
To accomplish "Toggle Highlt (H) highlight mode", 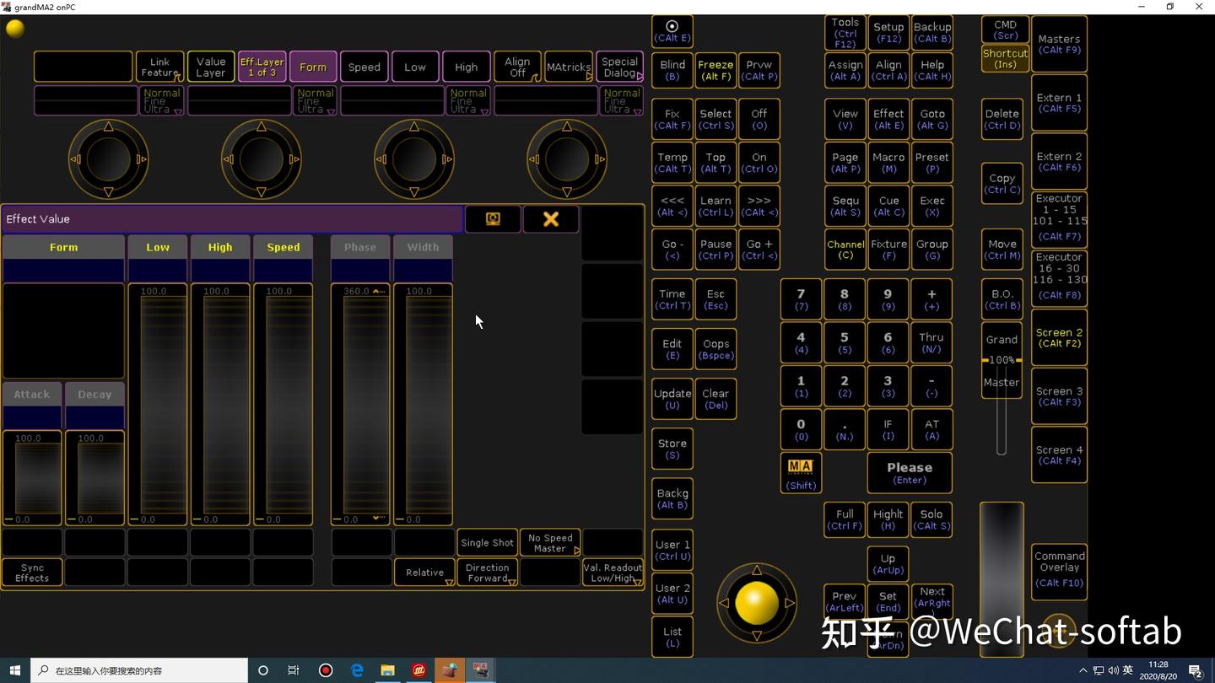I will (888, 519).
